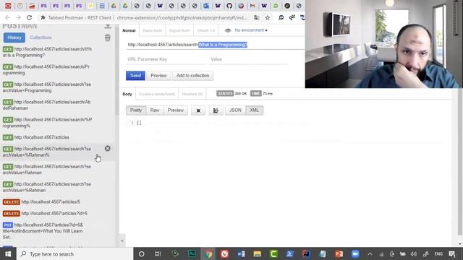Switch to the Collections tab
The height and width of the screenshot is (260, 463).
[41, 38]
